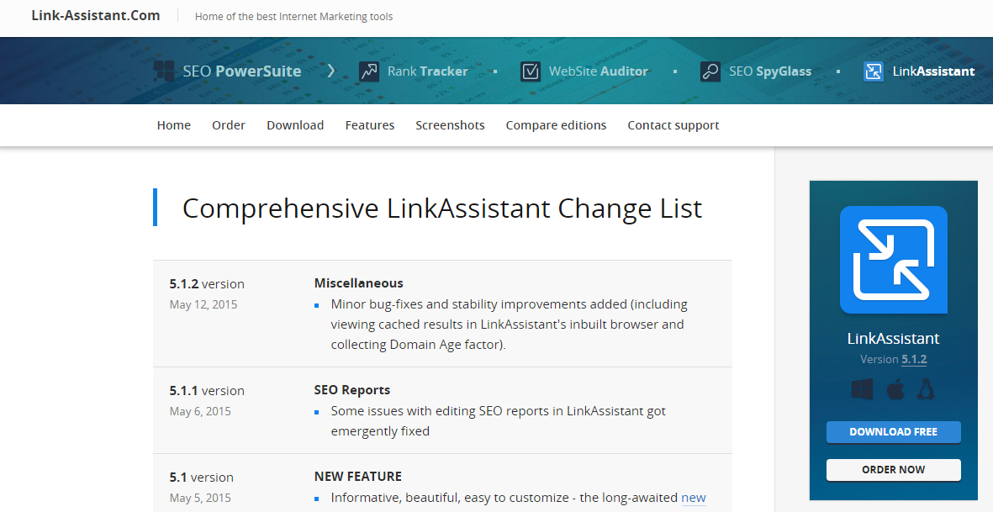Click the Link-Assistant.Com site title
Image resolution: width=993 pixels, height=512 pixels.
[x=96, y=15]
